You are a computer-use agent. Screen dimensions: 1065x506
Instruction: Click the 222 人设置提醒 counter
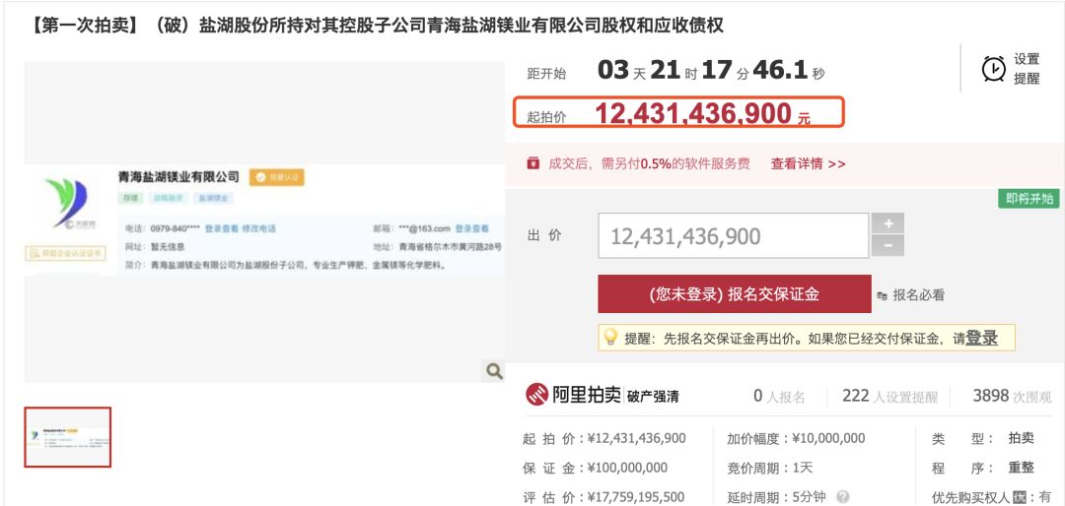point(889,396)
